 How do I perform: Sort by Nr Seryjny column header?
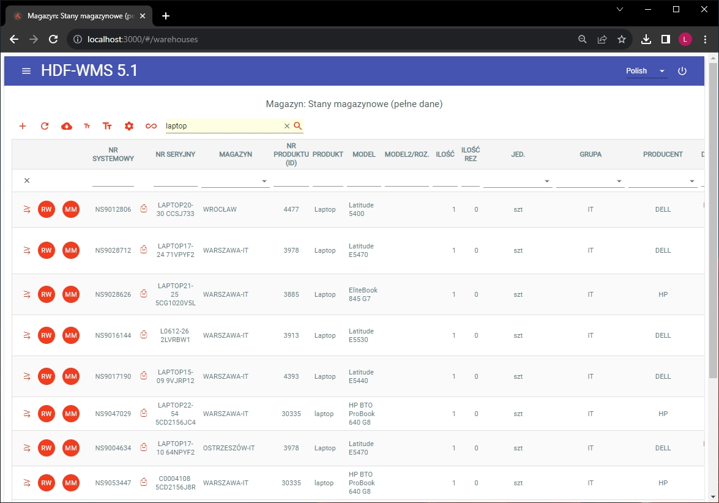(176, 154)
